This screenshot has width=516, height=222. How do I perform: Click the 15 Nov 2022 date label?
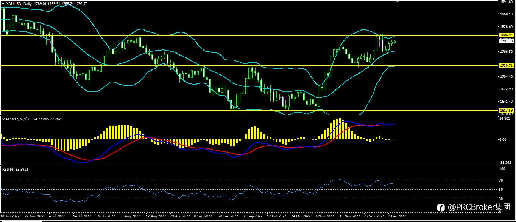349,217
